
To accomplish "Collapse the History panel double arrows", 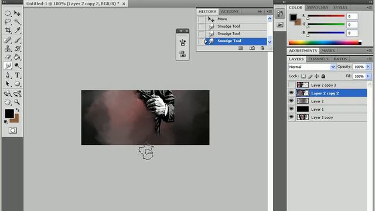I will click(260, 11).
